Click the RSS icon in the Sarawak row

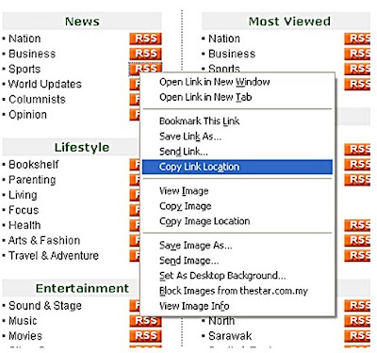(x=357, y=336)
